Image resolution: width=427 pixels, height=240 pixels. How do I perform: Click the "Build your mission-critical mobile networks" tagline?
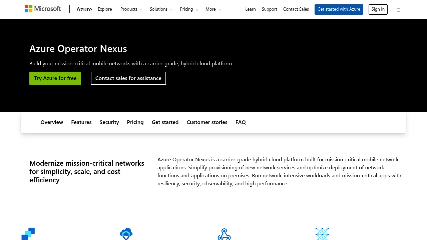point(131,64)
